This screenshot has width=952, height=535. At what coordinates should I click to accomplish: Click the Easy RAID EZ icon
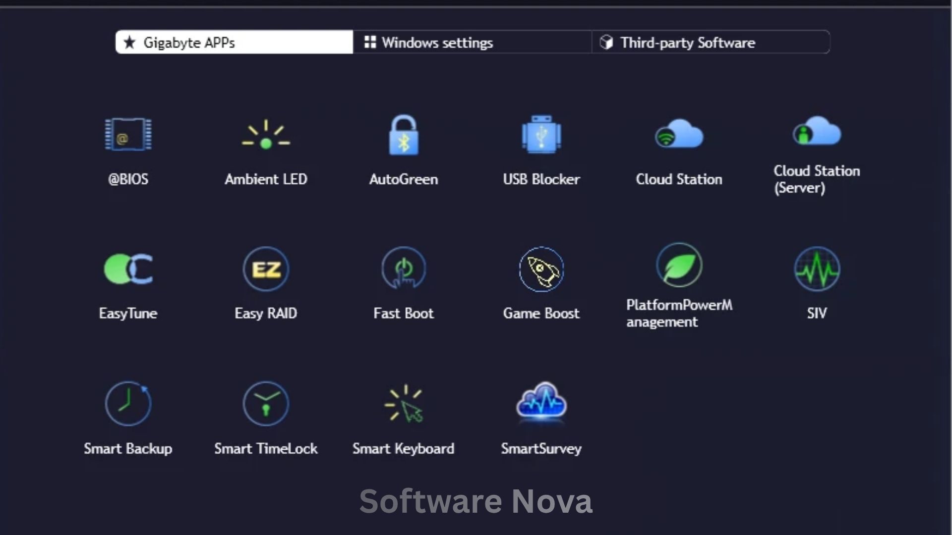point(266,269)
